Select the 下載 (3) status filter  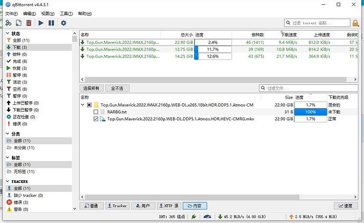click(39, 47)
